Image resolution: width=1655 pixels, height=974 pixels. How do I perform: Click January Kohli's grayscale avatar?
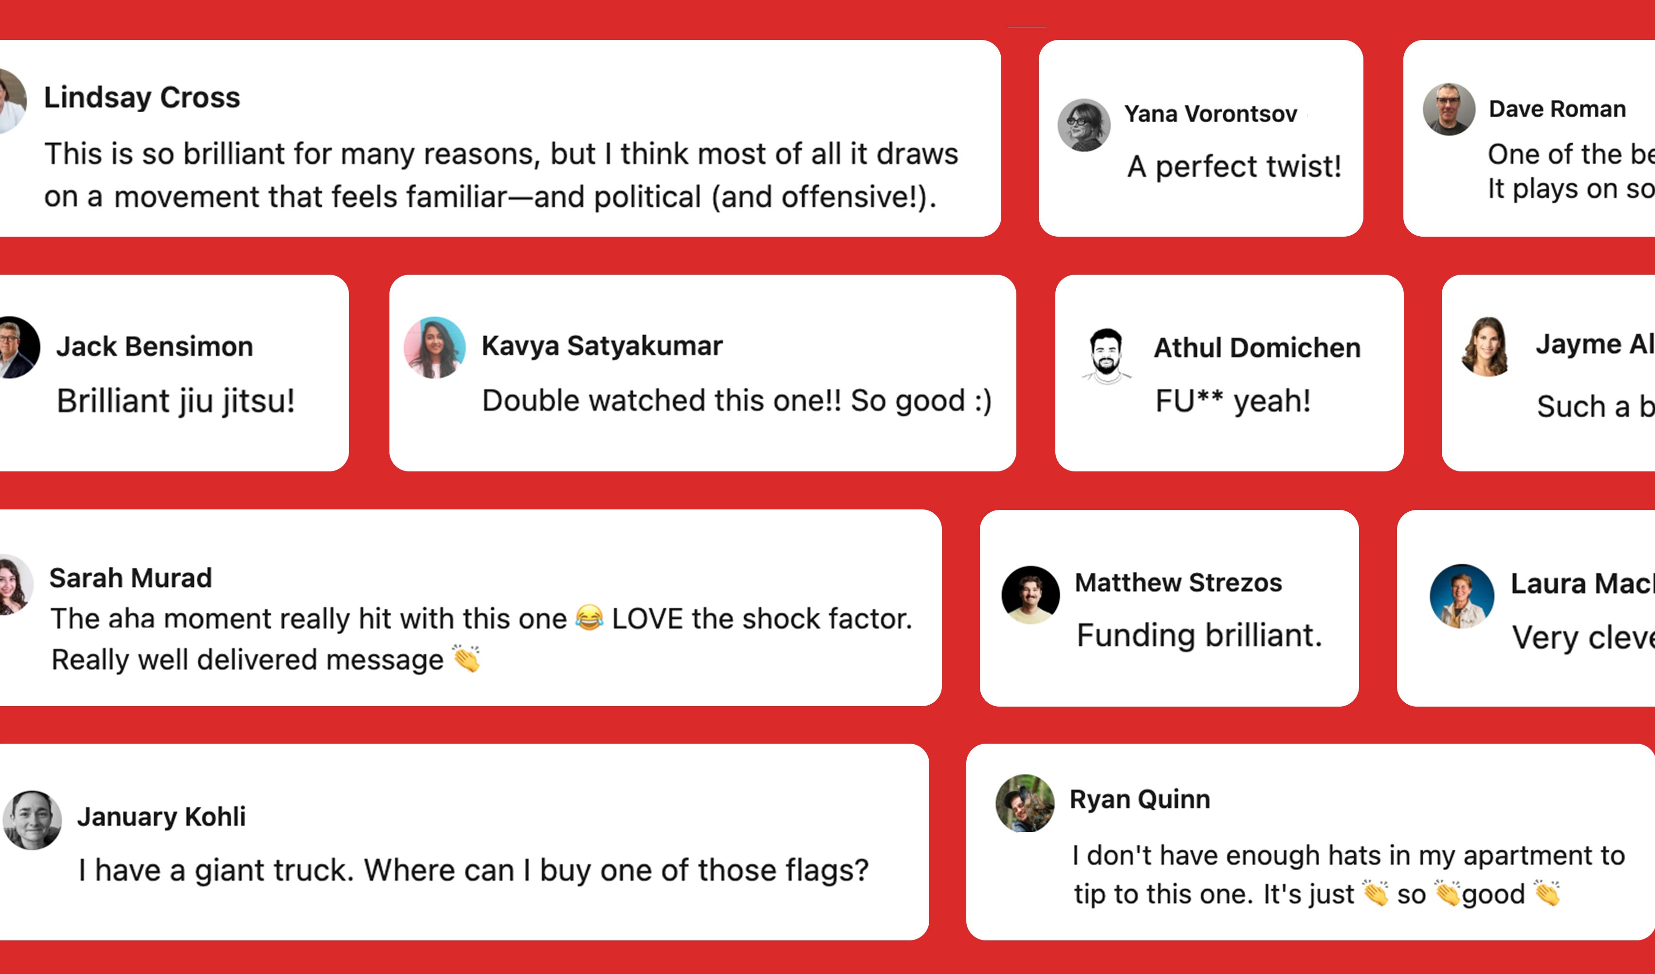click(x=32, y=820)
